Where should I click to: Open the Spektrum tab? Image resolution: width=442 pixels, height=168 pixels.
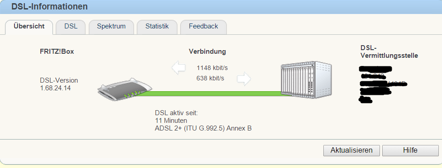111,26
